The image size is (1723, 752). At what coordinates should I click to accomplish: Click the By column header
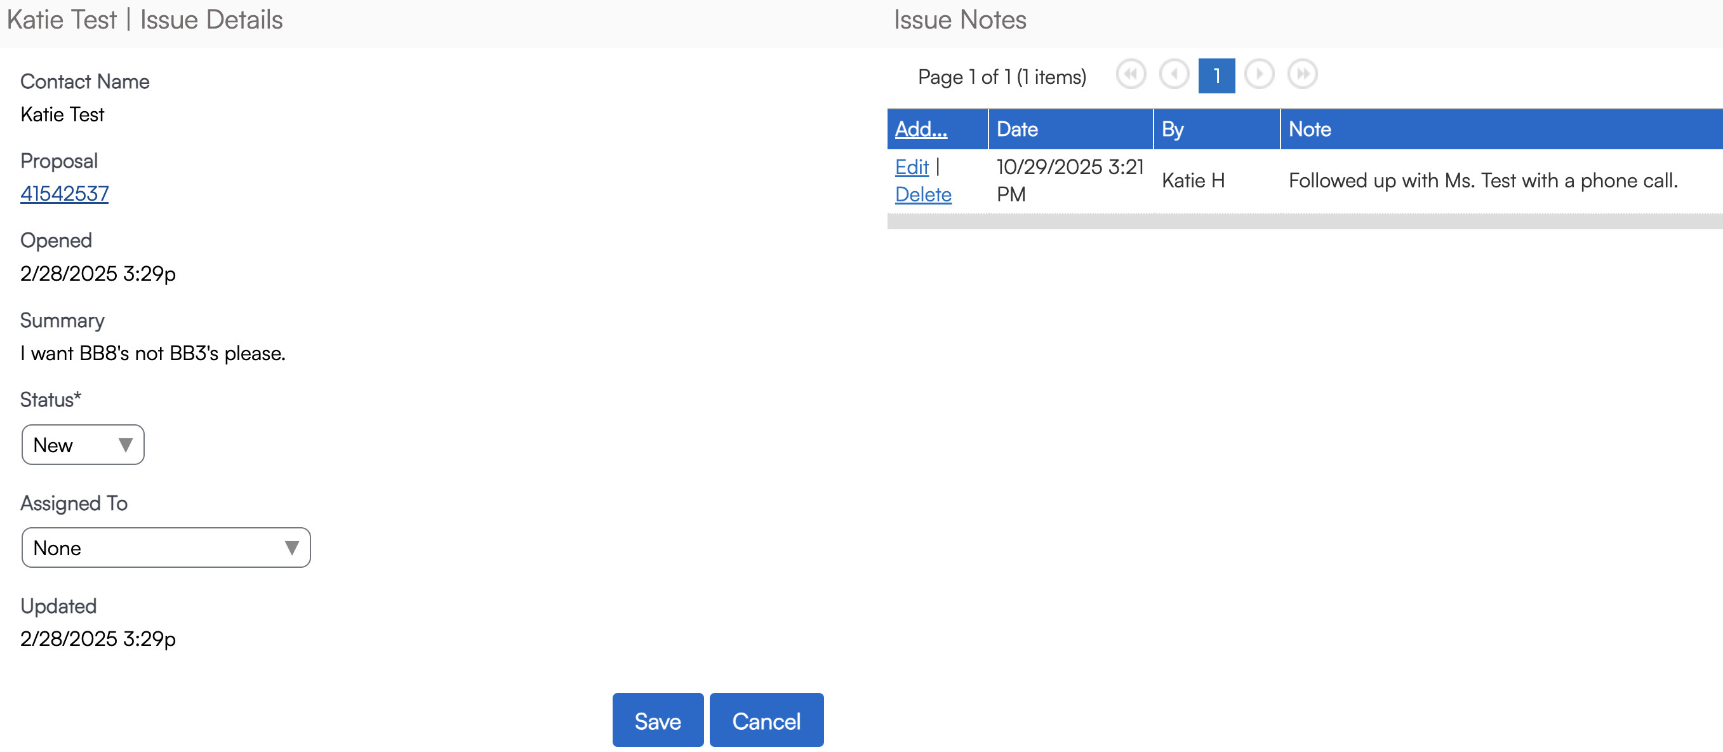[x=1173, y=129]
